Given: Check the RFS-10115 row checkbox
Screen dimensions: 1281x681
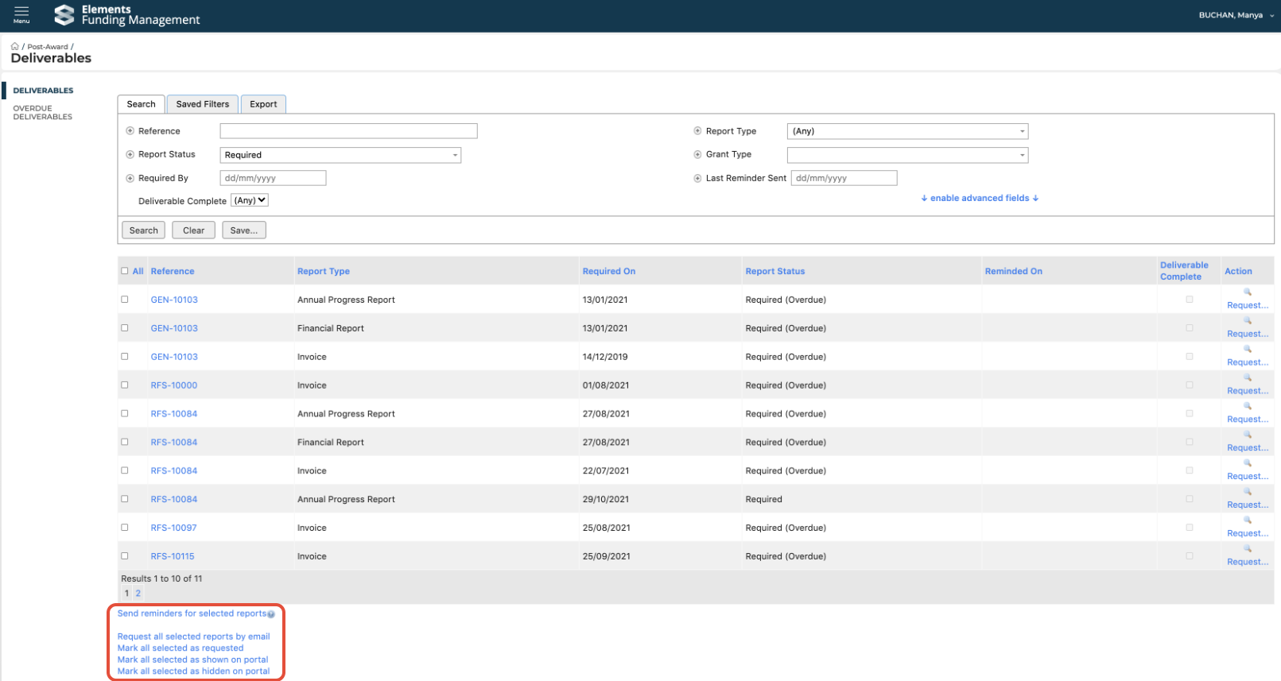Looking at the screenshot, I should pyautogui.click(x=125, y=556).
